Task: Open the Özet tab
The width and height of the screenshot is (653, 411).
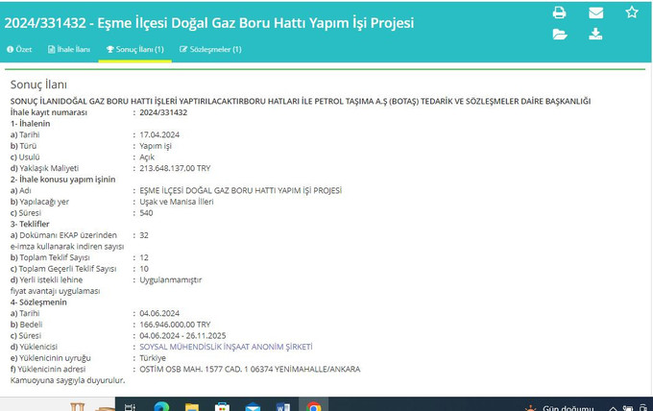Action: pos(19,49)
